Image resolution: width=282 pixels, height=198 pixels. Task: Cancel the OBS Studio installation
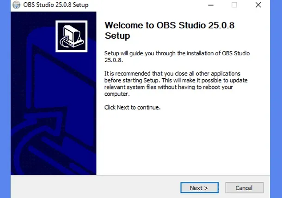pyautogui.click(x=244, y=188)
